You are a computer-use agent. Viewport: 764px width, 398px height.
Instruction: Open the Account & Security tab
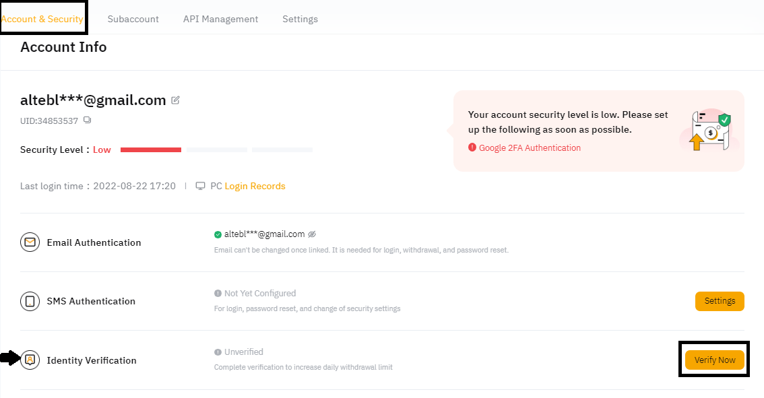tap(42, 19)
